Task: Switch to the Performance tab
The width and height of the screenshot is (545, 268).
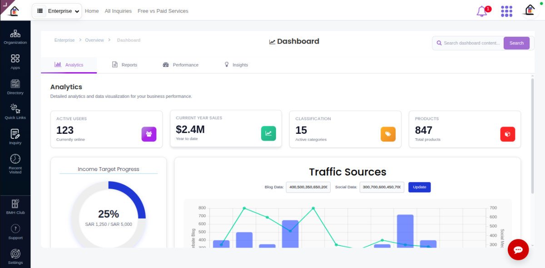Action: (181, 65)
